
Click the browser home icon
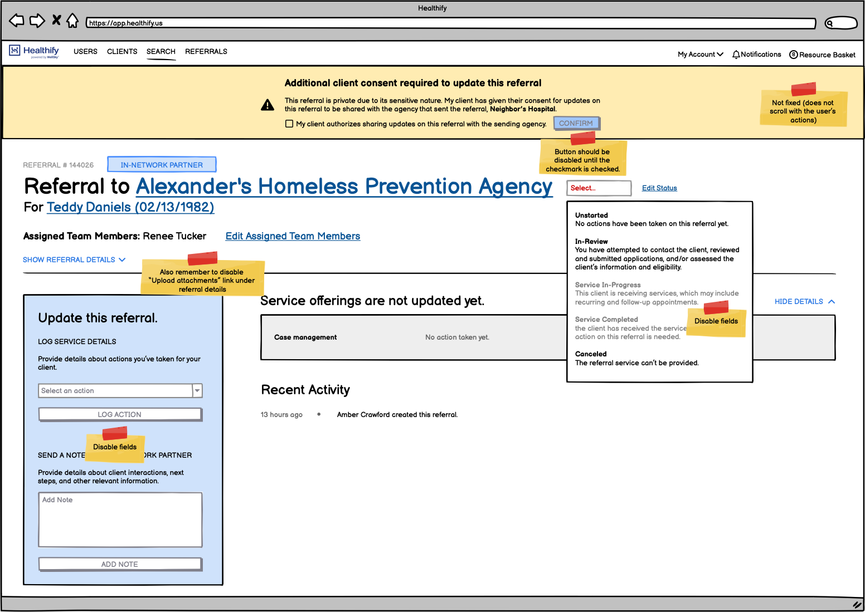[x=73, y=20]
